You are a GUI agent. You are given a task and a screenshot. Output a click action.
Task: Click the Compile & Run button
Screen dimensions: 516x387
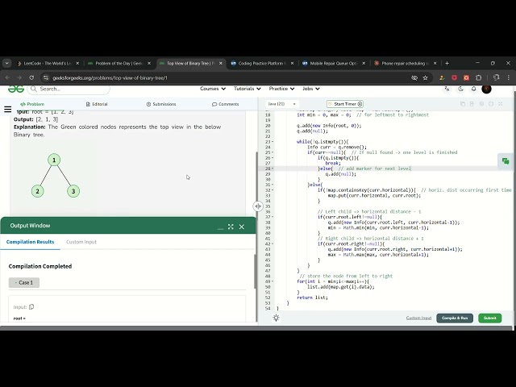[455, 318]
